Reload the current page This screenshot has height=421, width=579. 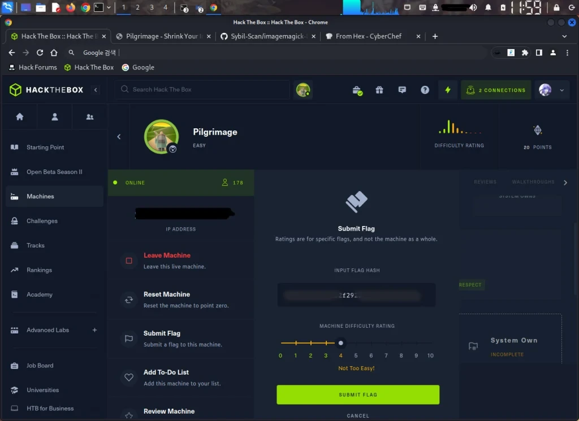40,53
